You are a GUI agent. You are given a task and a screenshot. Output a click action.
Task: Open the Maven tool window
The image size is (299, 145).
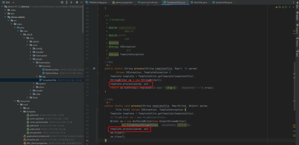[297, 42]
